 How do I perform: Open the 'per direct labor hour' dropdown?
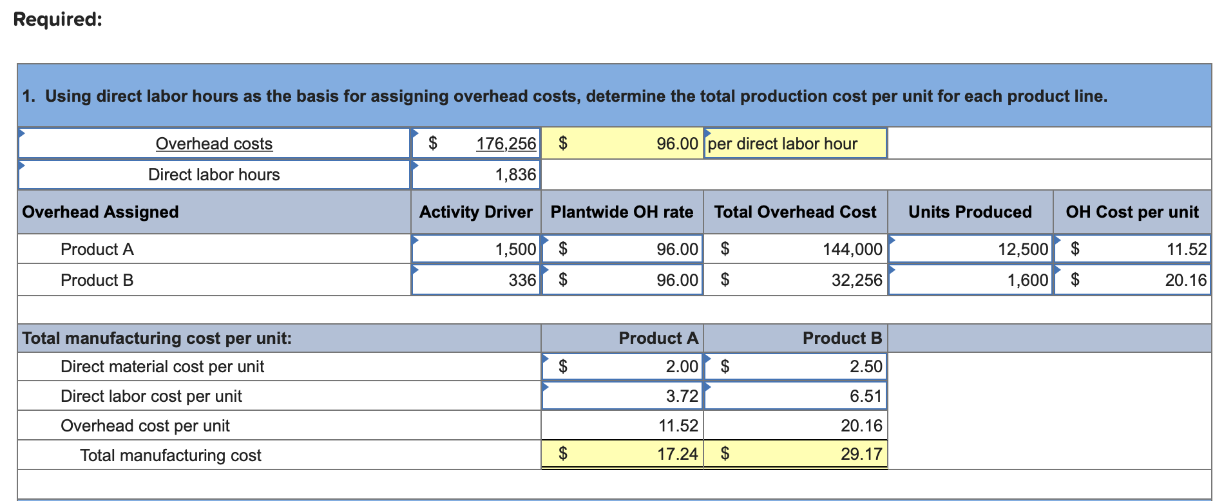point(795,144)
